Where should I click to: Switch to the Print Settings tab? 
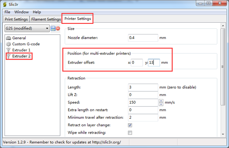tap(16, 19)
